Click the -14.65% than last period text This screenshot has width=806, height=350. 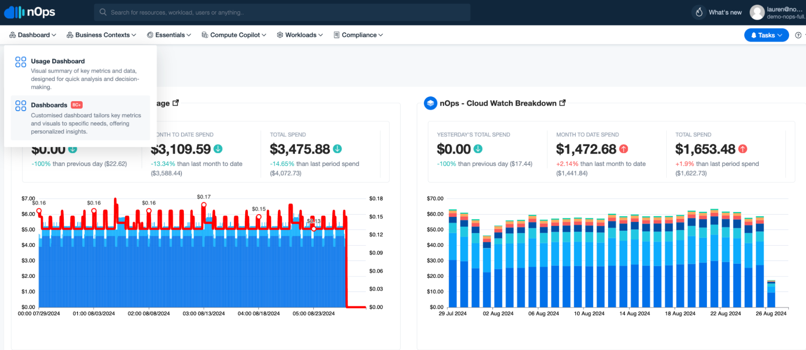coord(314,164)
